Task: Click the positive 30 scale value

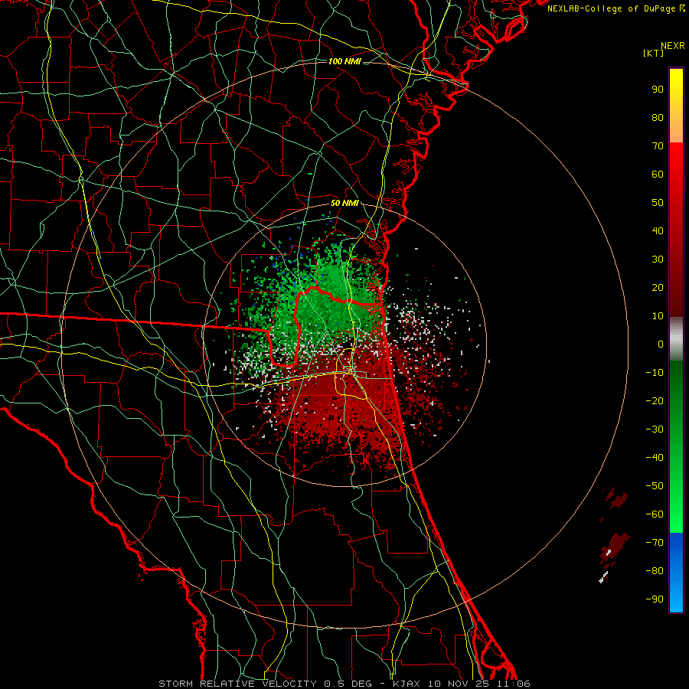Action: [658, 260]
